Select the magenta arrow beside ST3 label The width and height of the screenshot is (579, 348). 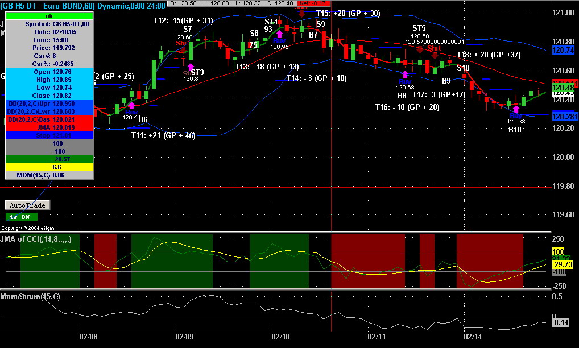tap(191, 67)
